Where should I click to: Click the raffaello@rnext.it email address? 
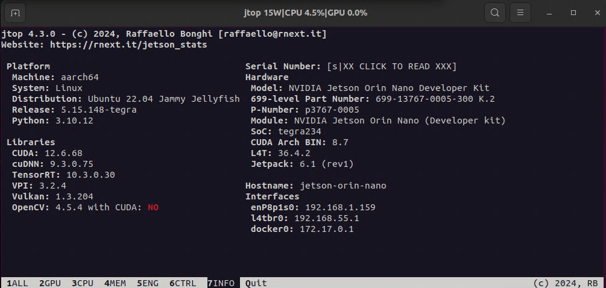click(x=275, y=34)
